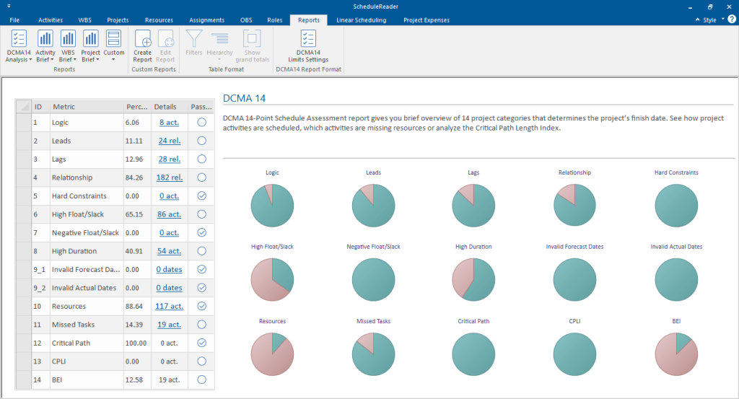Click the High Float/Slack pie chart
Image resolution: width=739 pixels, height=399 pixels.
click(272, 279)
